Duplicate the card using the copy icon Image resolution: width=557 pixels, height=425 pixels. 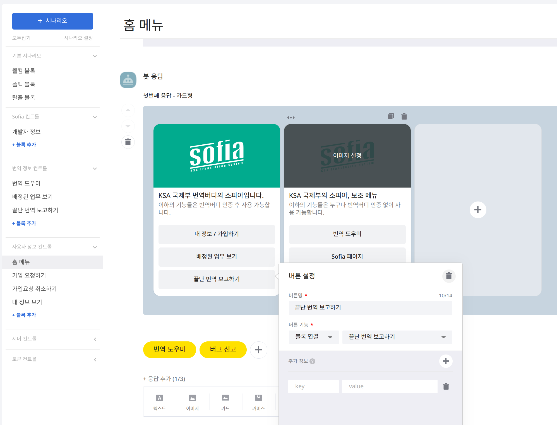391,116
